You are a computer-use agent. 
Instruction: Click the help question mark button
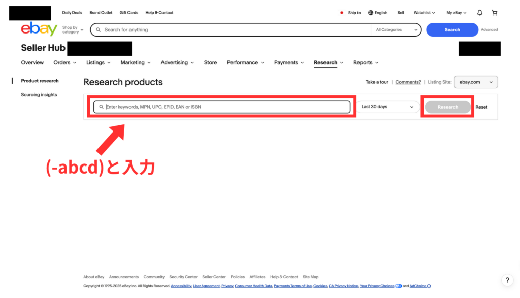click(507, 280)
